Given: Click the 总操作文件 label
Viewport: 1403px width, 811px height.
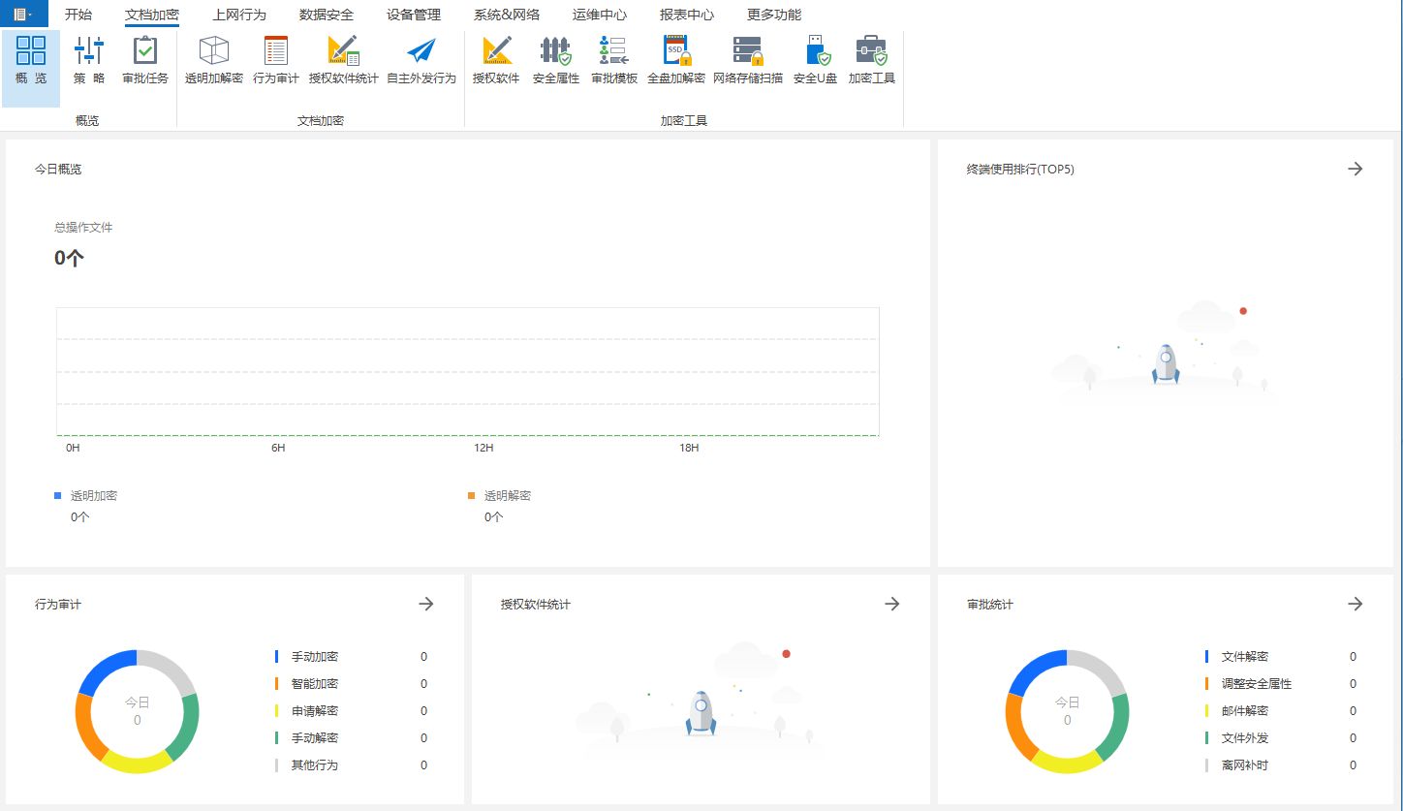Looking at the screenshot, I should click(83, 228).
